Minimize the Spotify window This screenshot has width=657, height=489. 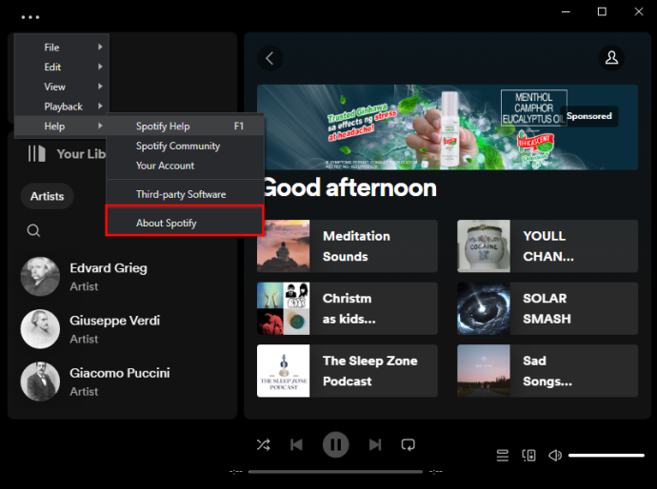[567, 11]
